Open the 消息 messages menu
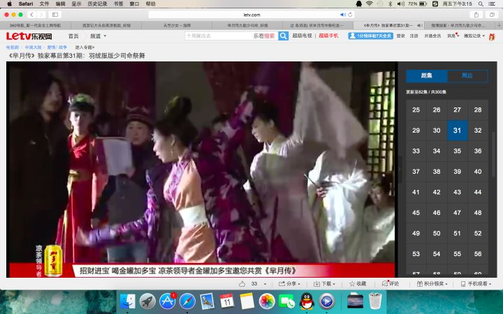The height and width of the screenshot is (314, 503). 452,36
